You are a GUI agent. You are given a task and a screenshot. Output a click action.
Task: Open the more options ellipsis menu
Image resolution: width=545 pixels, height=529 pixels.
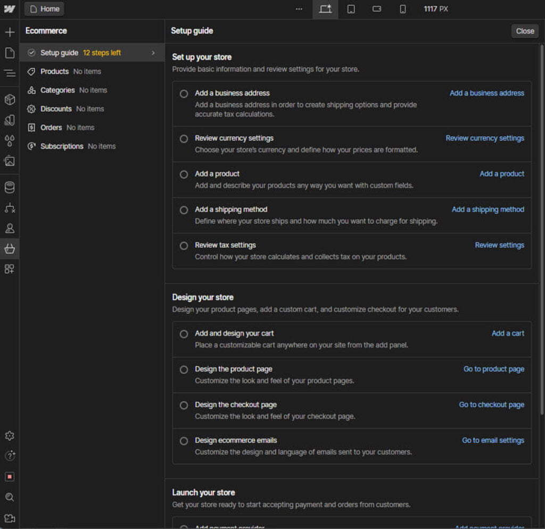point(299,9)
